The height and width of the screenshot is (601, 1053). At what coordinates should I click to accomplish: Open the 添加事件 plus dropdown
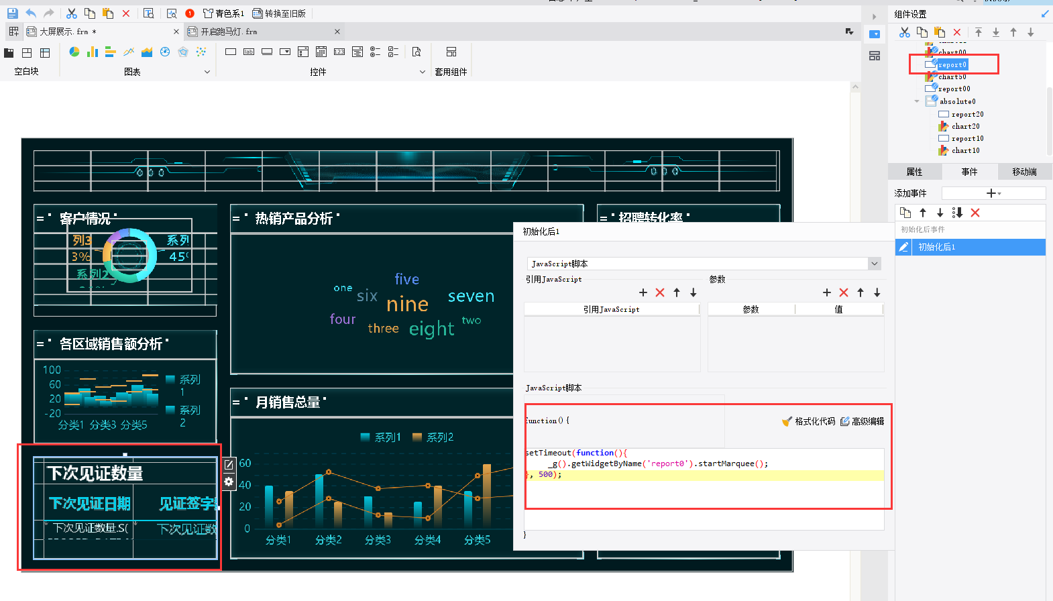993,193
